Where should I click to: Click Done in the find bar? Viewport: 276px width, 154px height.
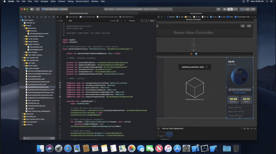[x=152, y=21]
